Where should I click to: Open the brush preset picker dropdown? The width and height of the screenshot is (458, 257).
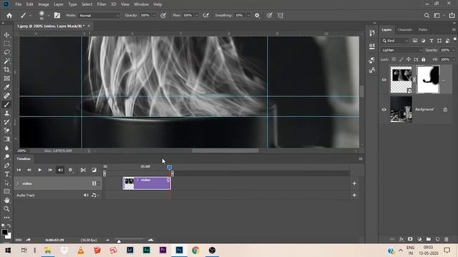coord(49,16)
